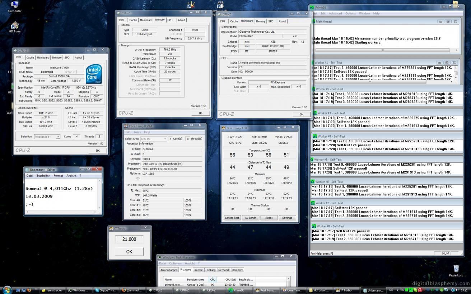The width and height of the screenshot is (471, 294).
Task: Click Task Manager list scroll-up arrow
Action: pyautogui.click(x=288, y=279)
